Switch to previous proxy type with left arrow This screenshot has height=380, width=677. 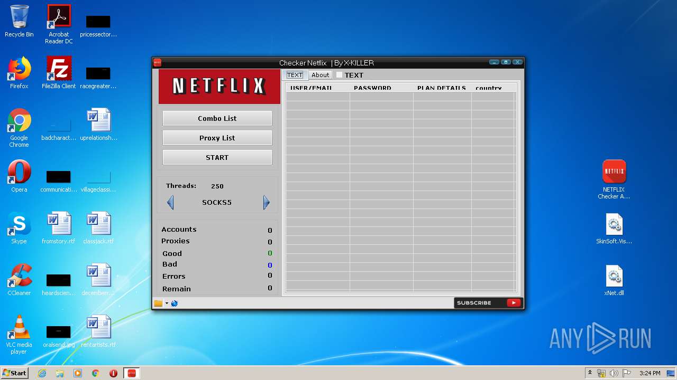tap(170, 203)
